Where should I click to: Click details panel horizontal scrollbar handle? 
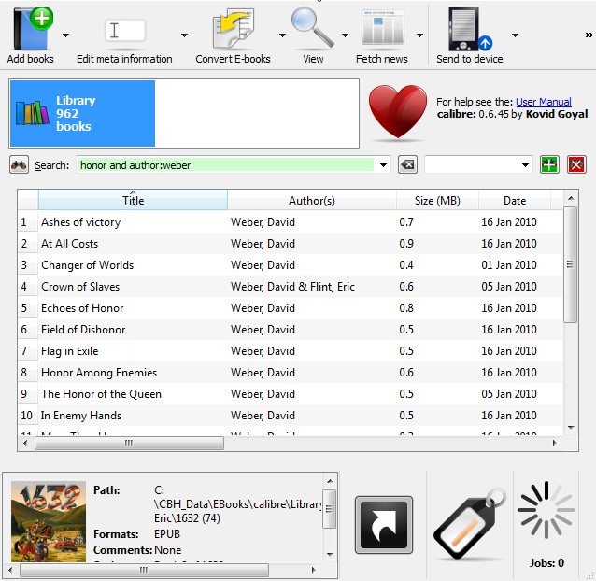pos(144,570)
